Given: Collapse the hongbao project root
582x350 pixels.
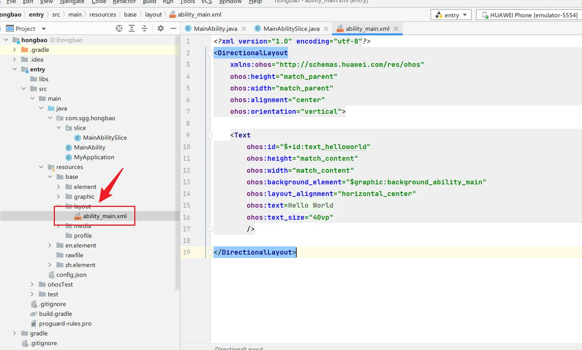Looking at the screenshot, I should pos(6,40).
